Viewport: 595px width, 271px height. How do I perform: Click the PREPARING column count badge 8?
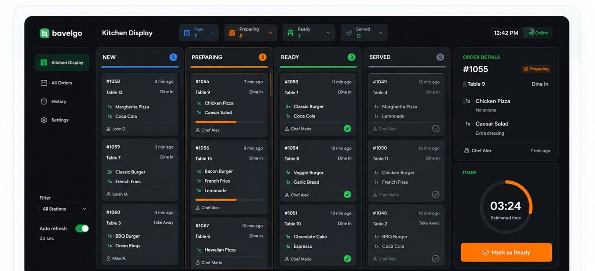pos(262,57)
